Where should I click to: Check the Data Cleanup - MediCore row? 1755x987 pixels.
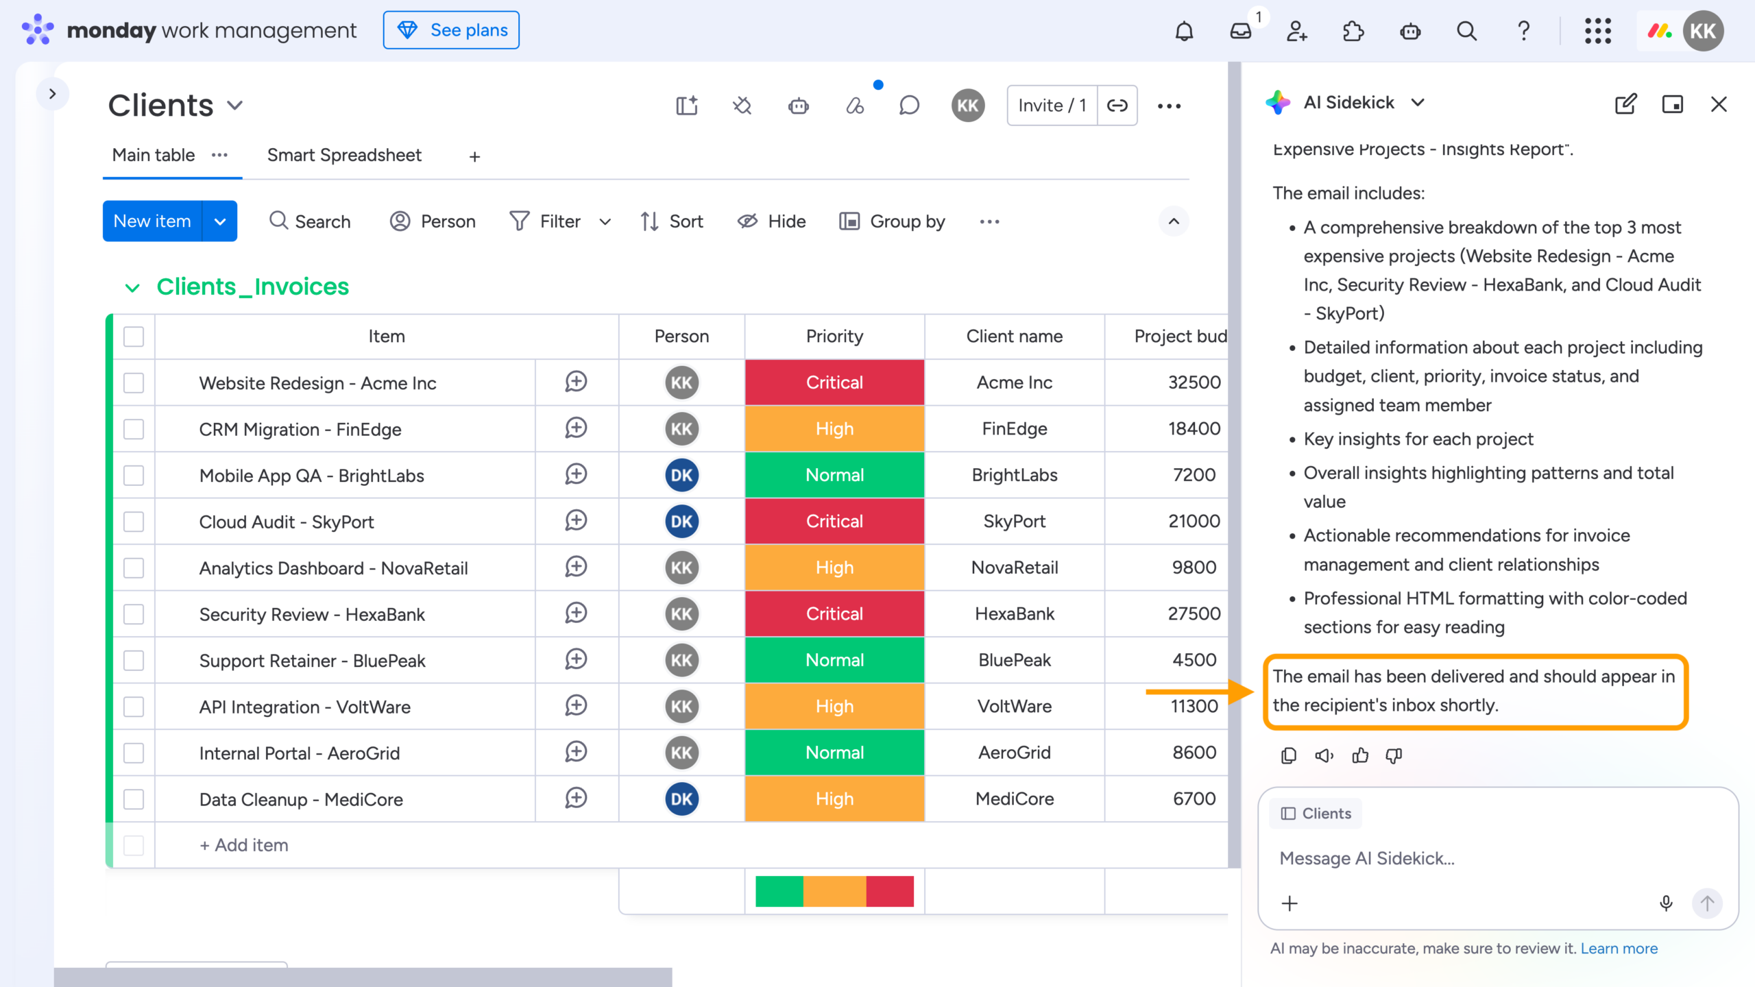pos(134,799)
